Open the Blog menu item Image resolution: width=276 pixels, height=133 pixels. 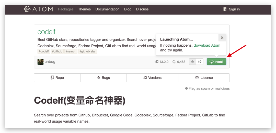pyautogui.click(x=128, y=9)
